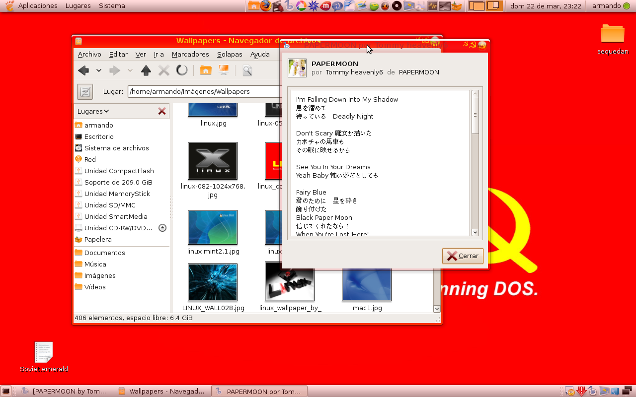
Task: Open the Ayuda menu
Action: [x=260, y=54]
